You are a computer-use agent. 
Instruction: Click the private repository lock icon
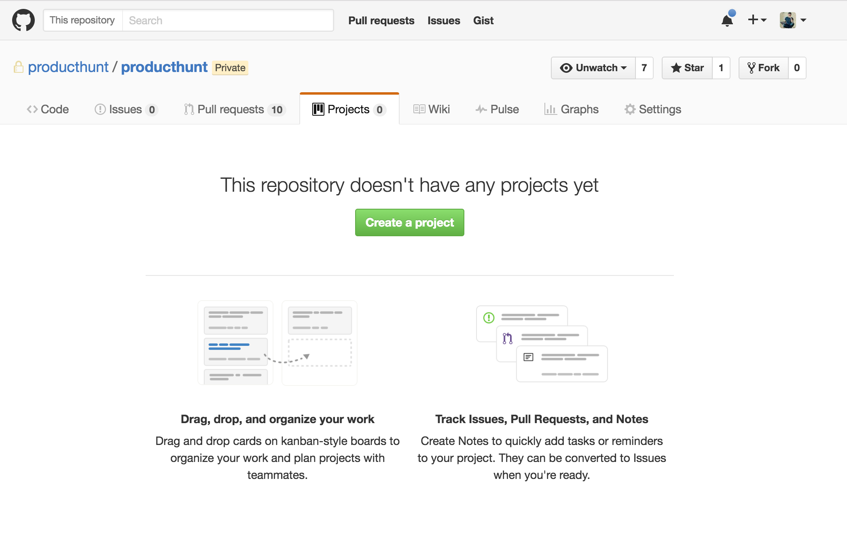[18, 67]
